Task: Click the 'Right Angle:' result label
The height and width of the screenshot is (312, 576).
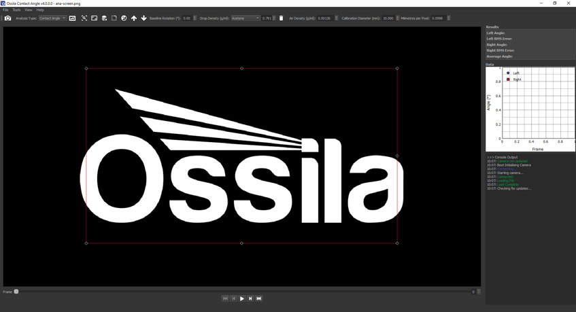Action: point(496,44)
